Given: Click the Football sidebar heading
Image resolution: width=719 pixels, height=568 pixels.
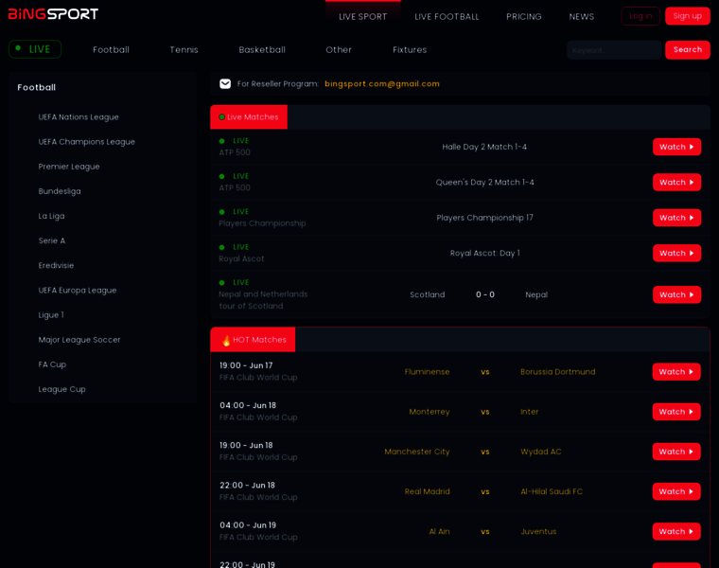Looking at the screenshot, I should click(x=37, y=87).
